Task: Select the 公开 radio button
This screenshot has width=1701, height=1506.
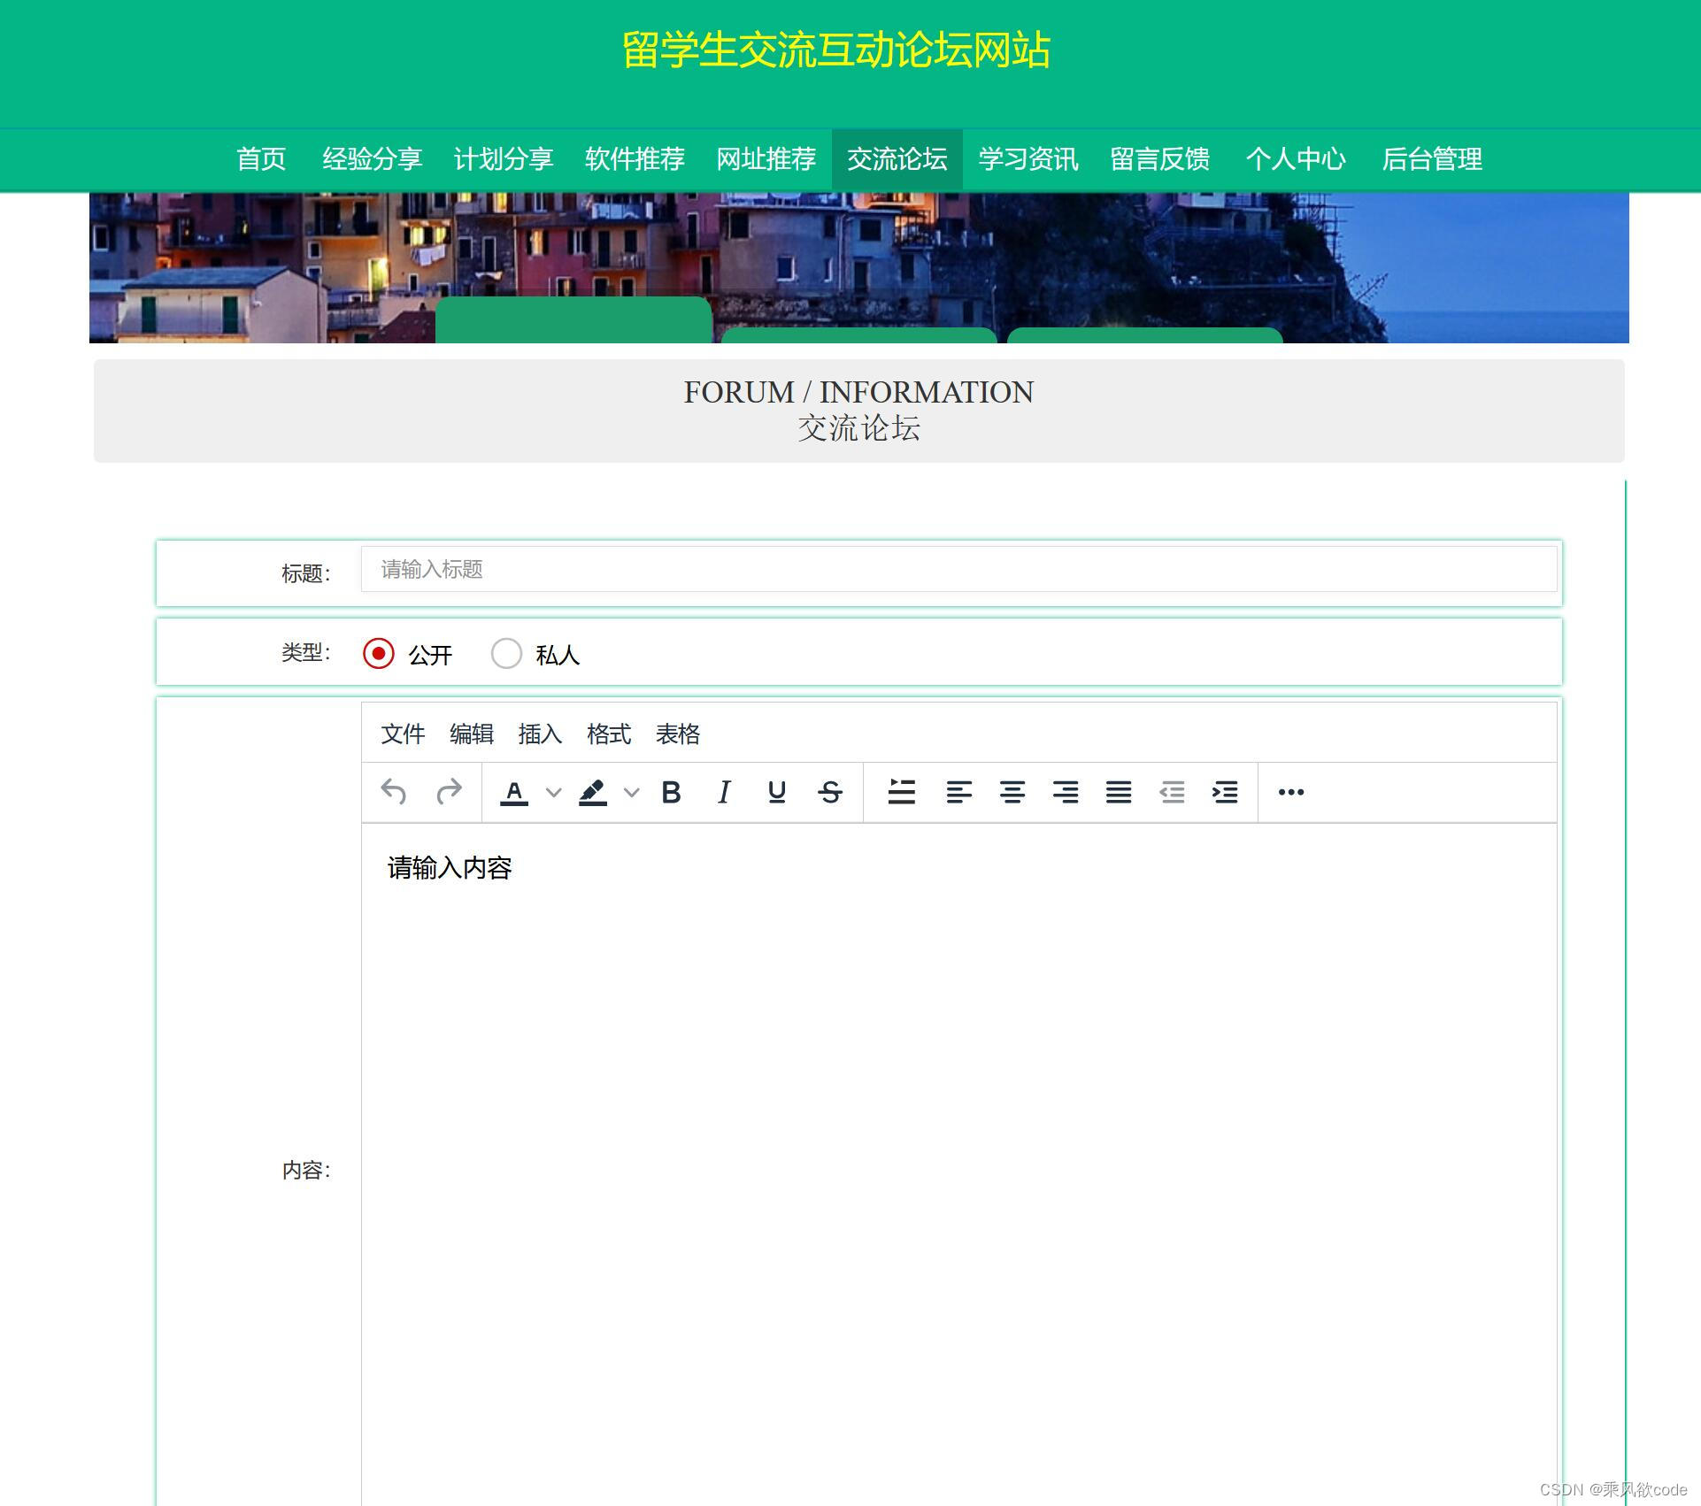Action: [x=380, y=653]
